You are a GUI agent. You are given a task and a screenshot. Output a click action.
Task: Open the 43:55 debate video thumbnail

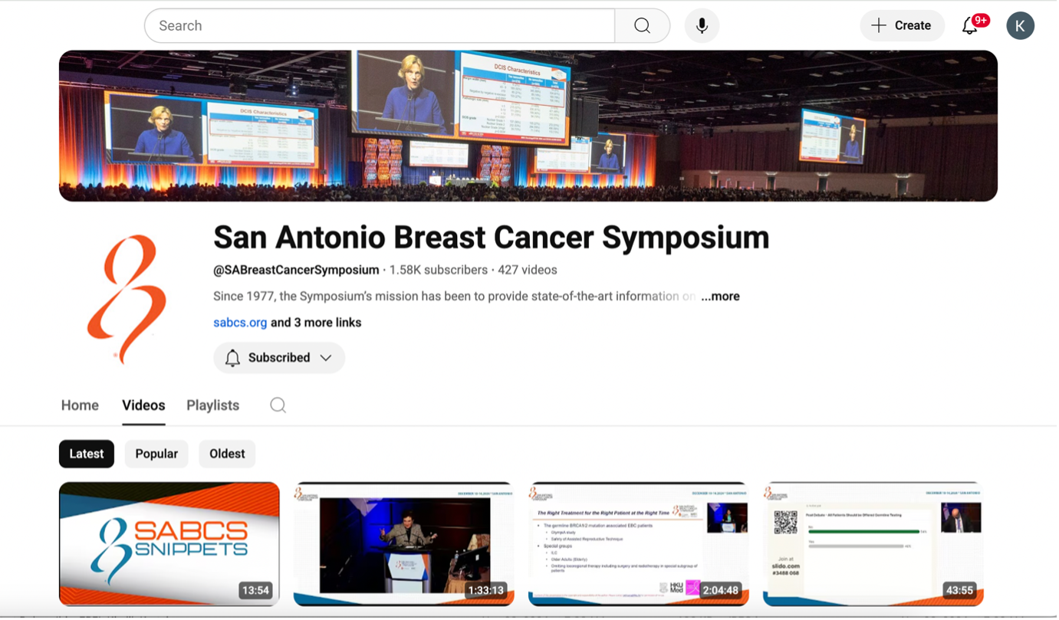tap(873, 543)
